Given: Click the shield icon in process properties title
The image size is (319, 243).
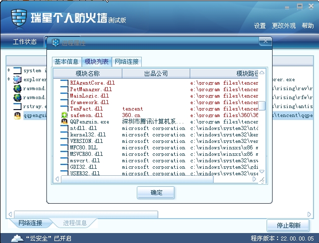Looking at the screenshot, I should 55,43.
